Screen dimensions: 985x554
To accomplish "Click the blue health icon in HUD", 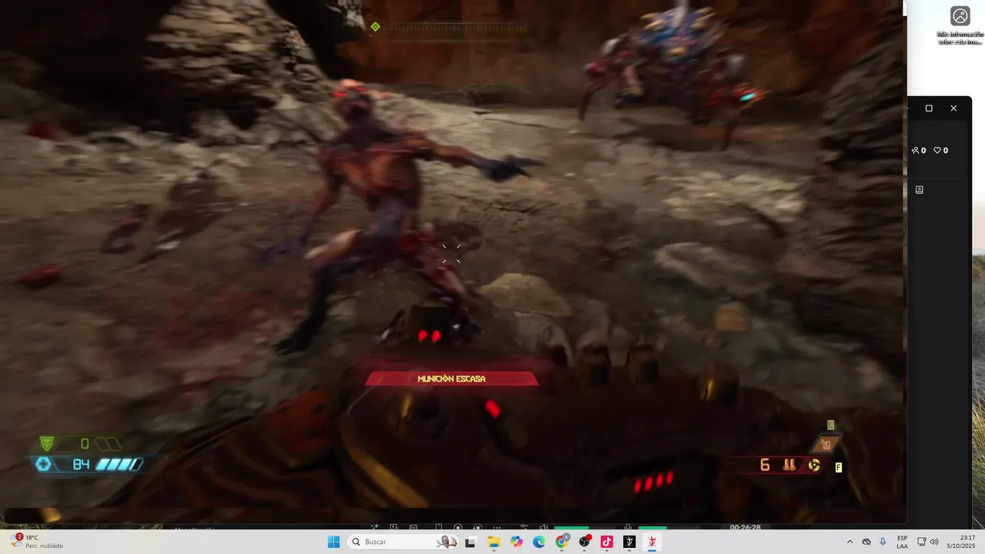I will click(x=44, y=464).
